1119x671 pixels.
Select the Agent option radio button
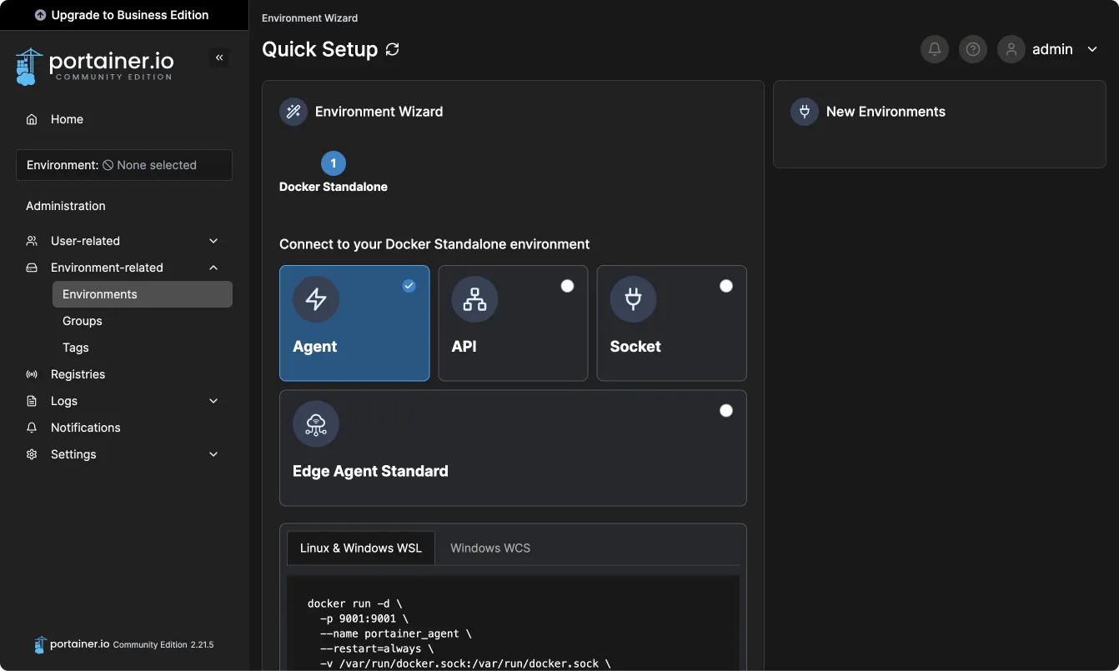[x=409, y=286]
